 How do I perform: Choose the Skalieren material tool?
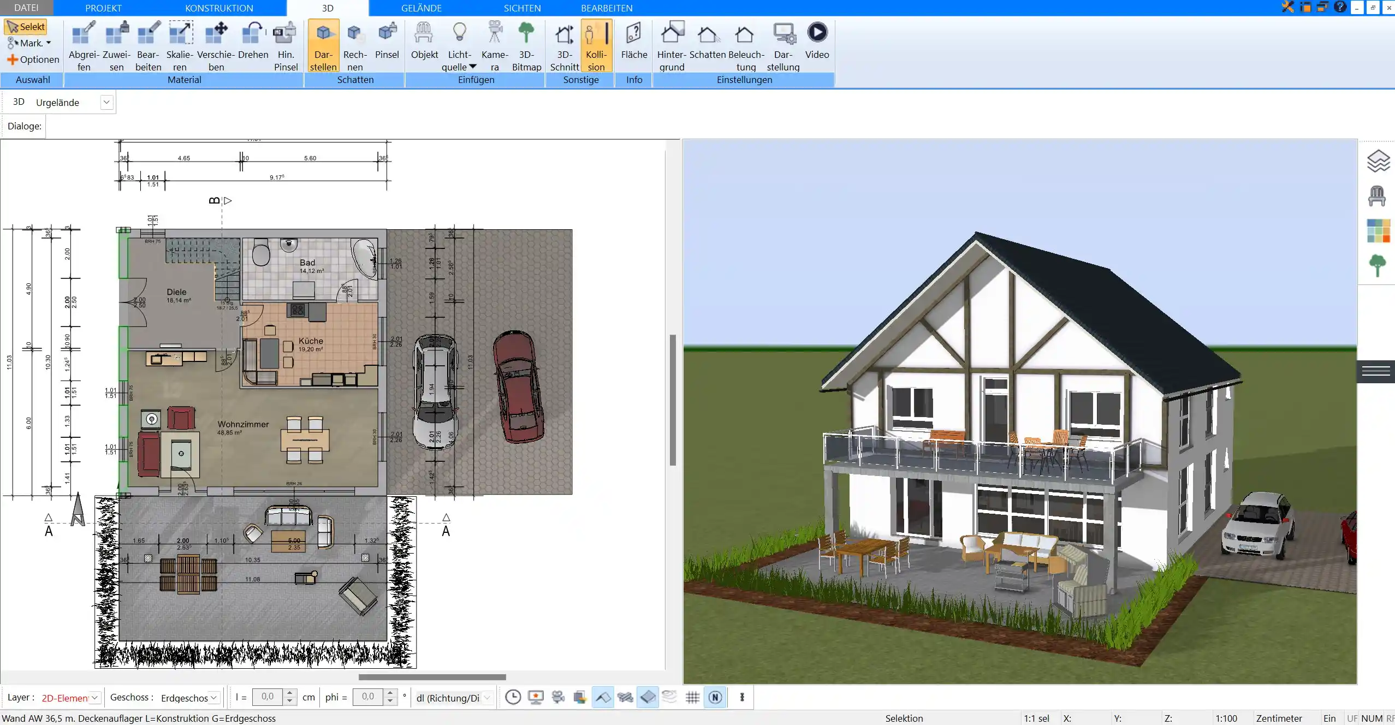pos(180,46)
